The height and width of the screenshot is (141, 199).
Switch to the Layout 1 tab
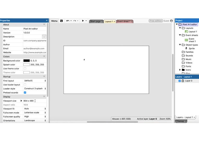109,21
